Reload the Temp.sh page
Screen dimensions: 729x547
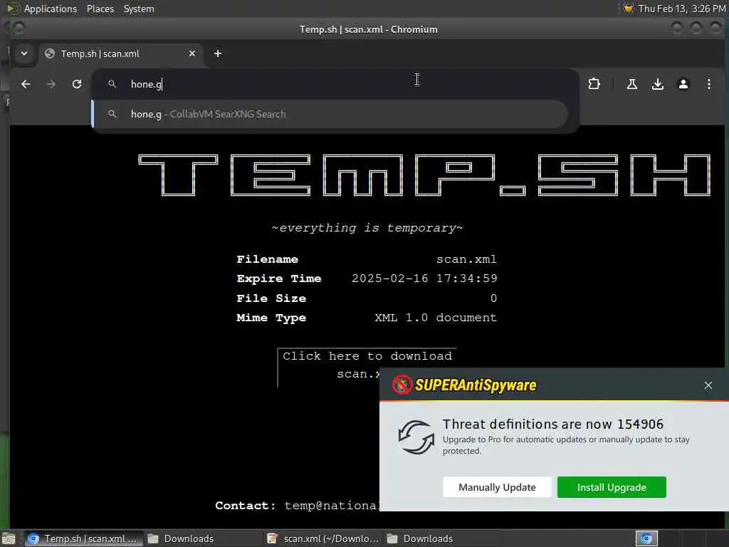(77, 84)
